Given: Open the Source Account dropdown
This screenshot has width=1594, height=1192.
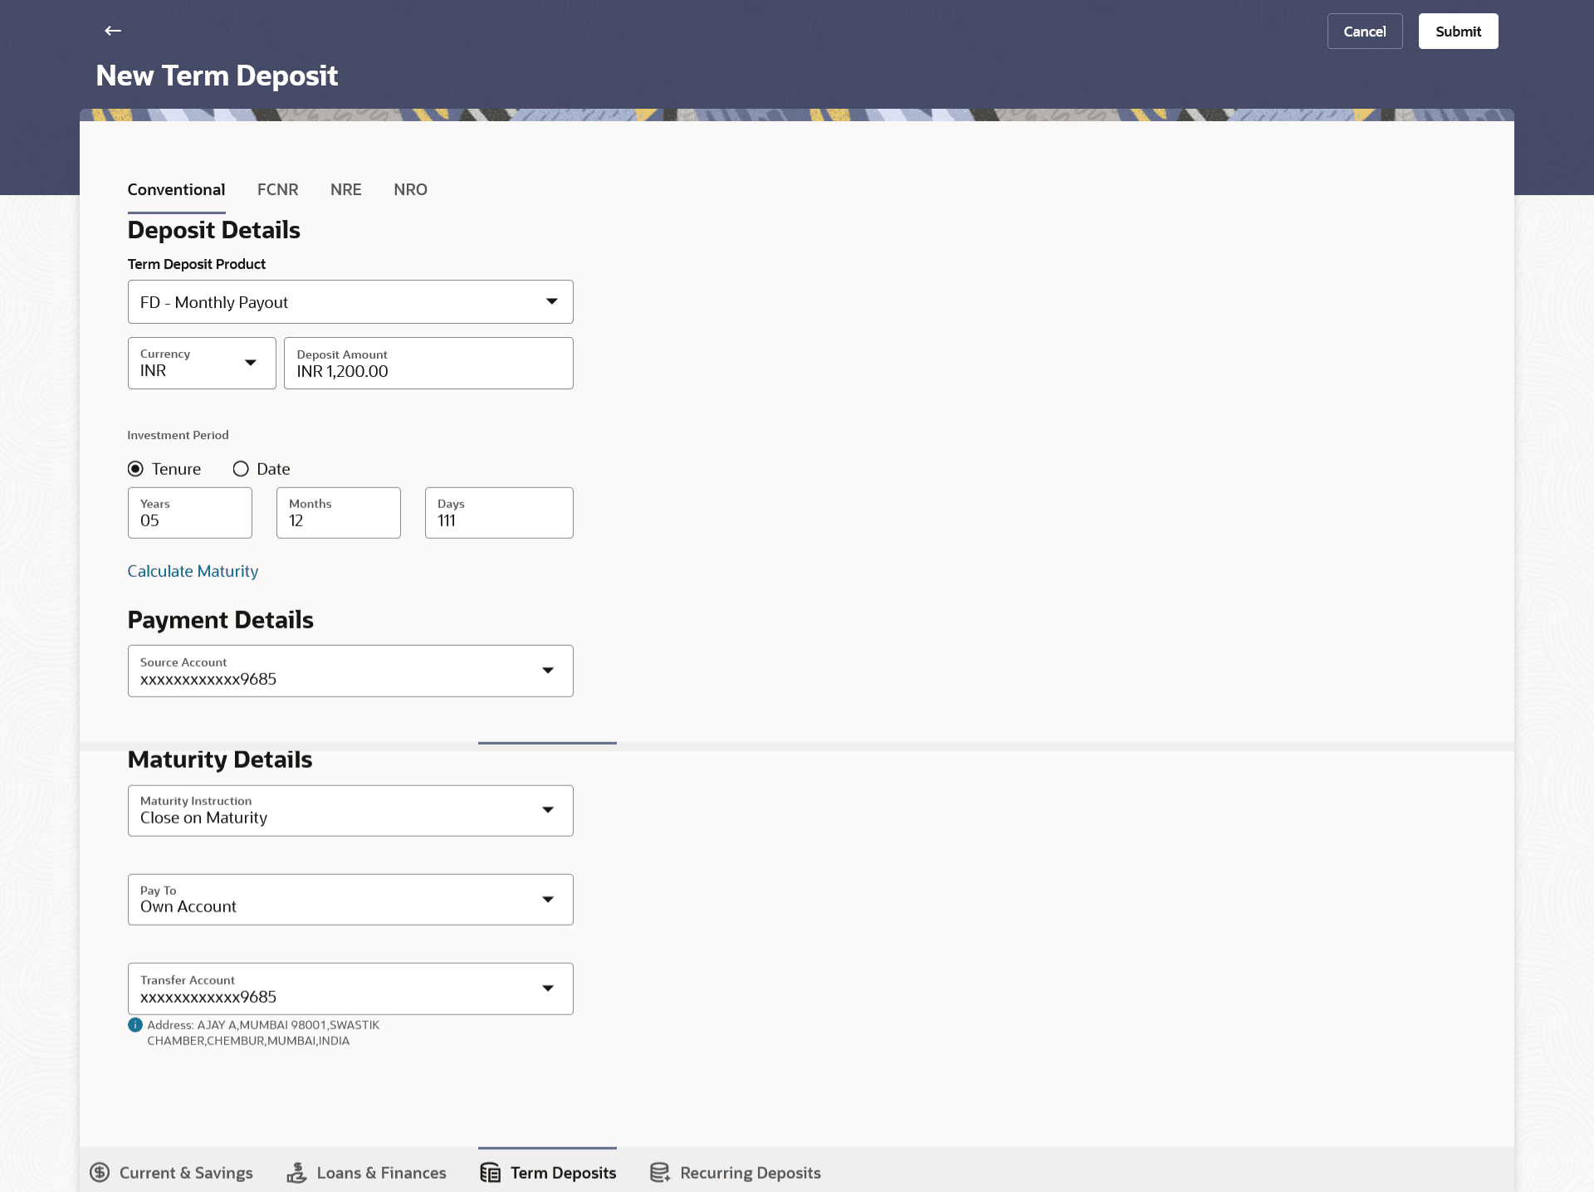Looking at the screenshot, I should [350, 671].
